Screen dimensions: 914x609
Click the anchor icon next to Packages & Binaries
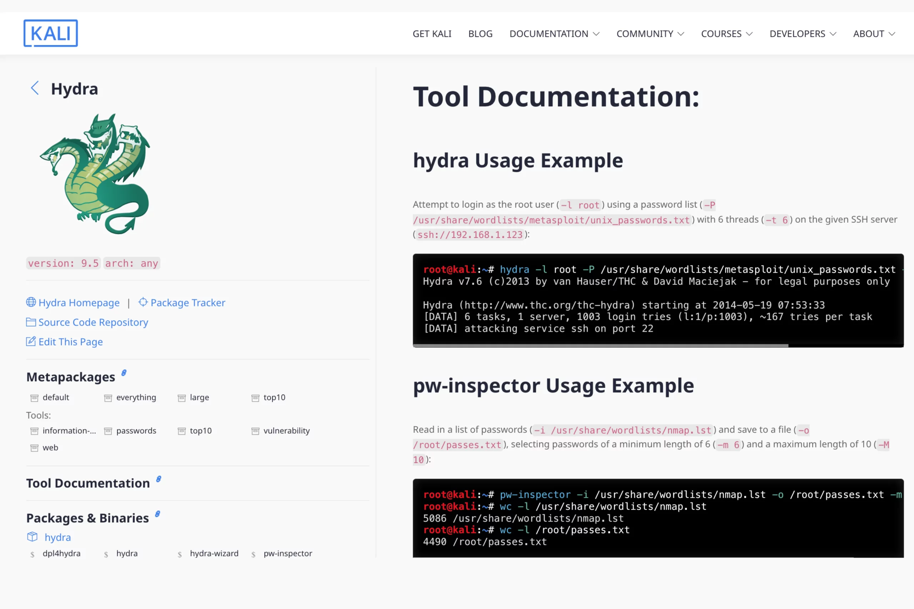[157, 514]
